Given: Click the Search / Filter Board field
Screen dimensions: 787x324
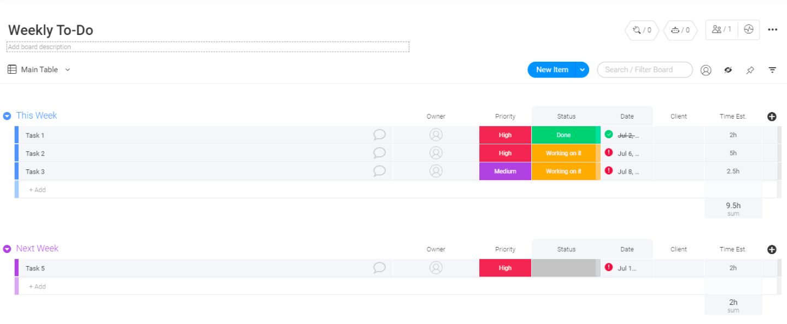Looking at the screenshot, I should (x=645, y=69).
